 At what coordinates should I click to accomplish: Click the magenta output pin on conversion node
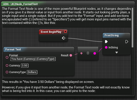point(95,53)
